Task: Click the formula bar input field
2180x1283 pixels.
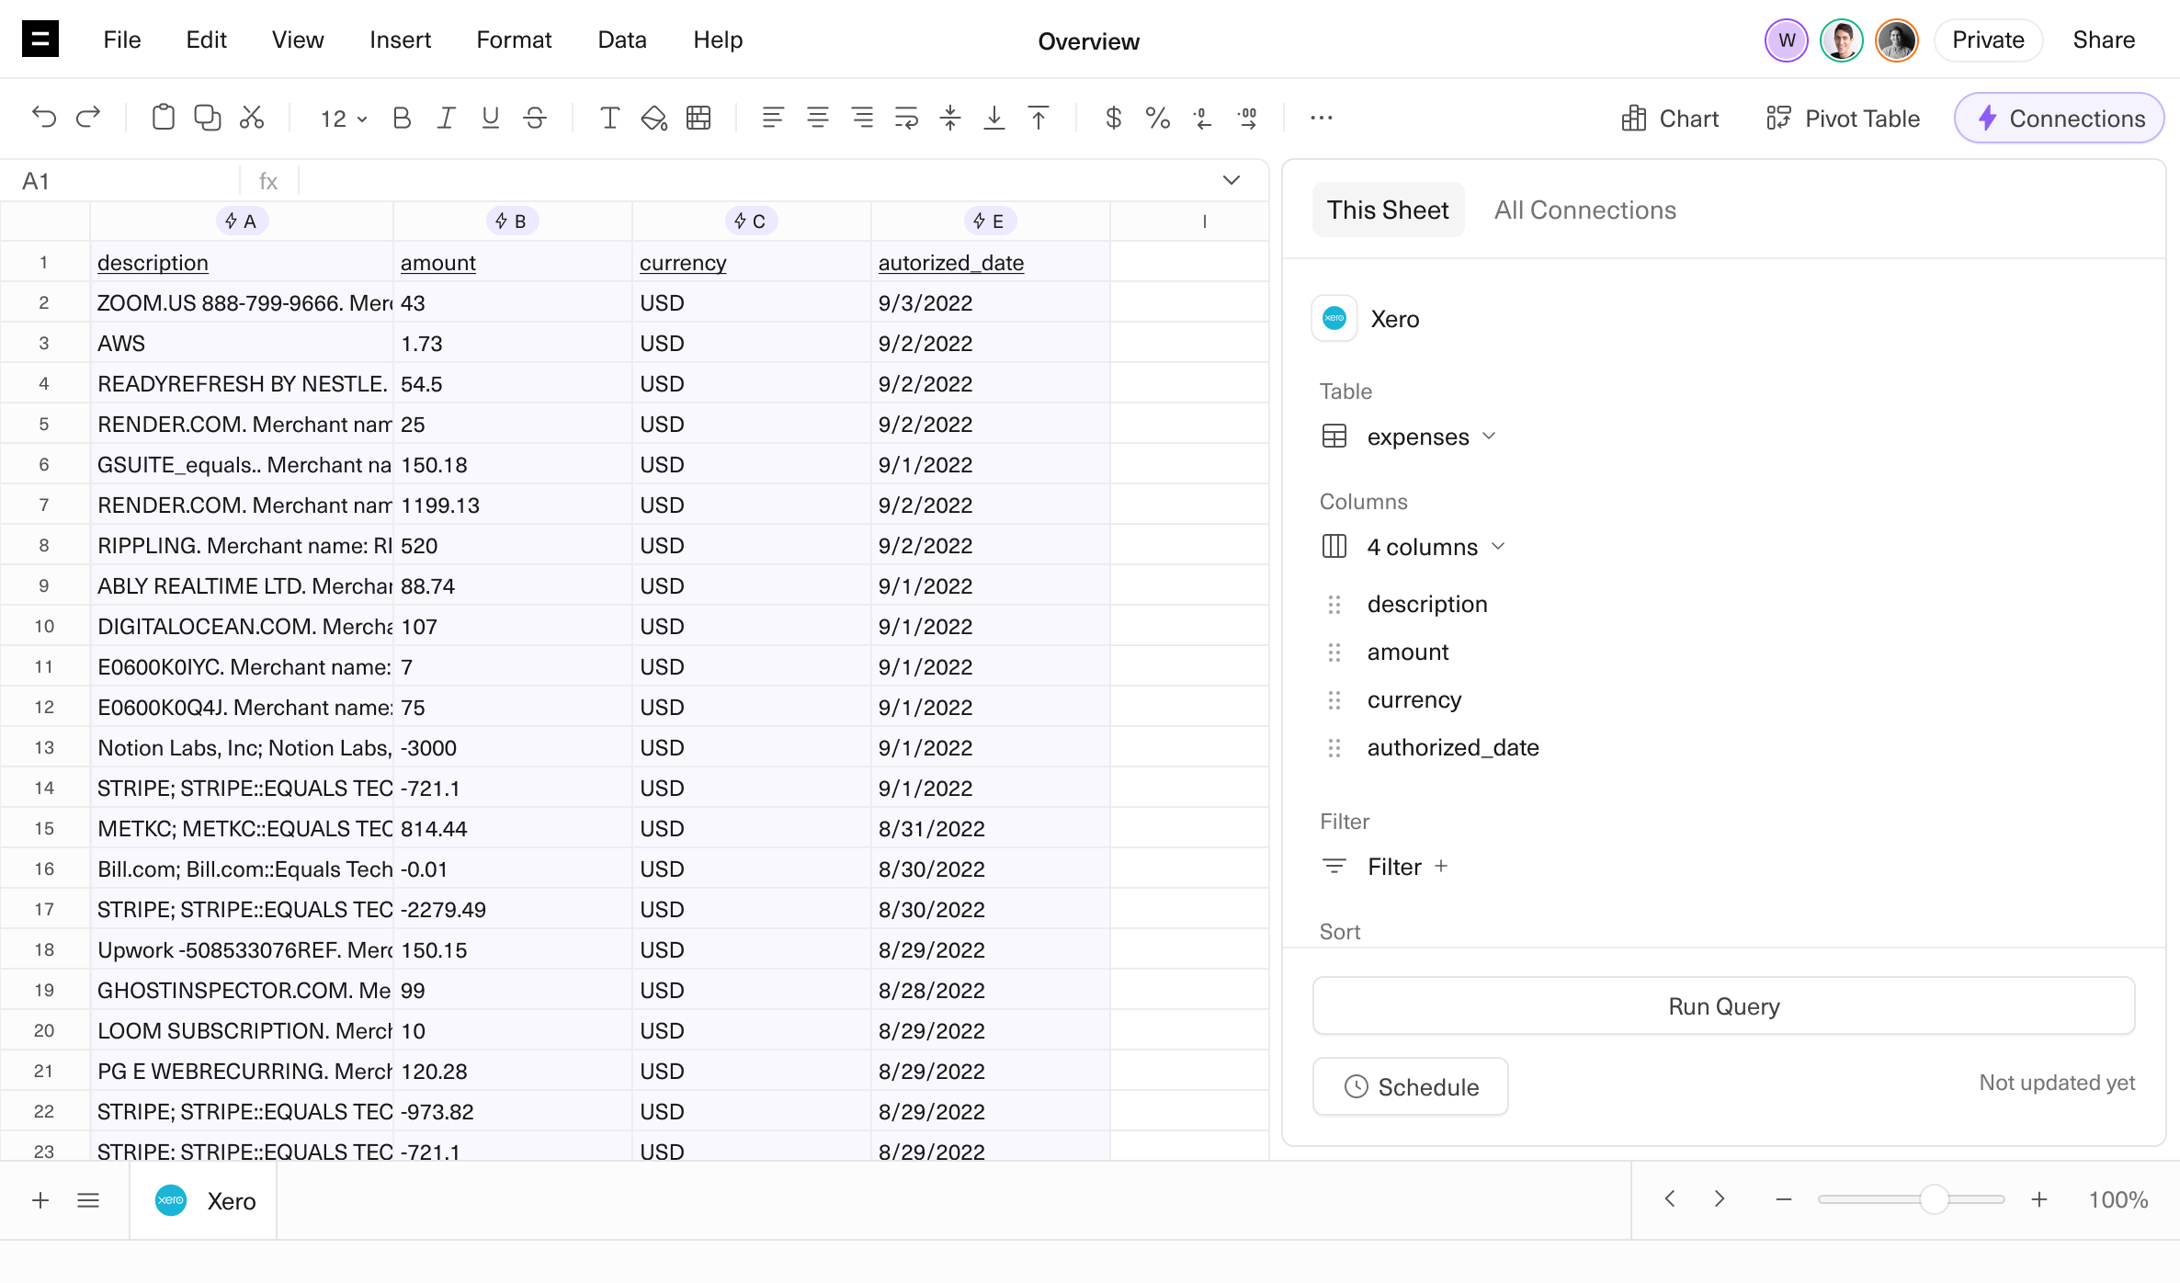Action: [x=754, y=181]
